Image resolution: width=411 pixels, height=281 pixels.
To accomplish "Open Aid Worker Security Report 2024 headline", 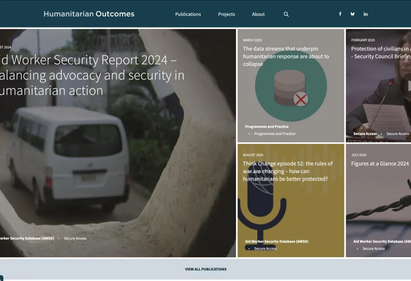I will (92, 75).
